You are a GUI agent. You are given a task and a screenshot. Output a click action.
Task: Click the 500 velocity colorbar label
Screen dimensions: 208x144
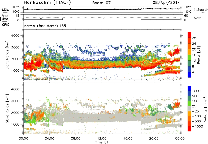pyautogui.click(x=195, y=96)
